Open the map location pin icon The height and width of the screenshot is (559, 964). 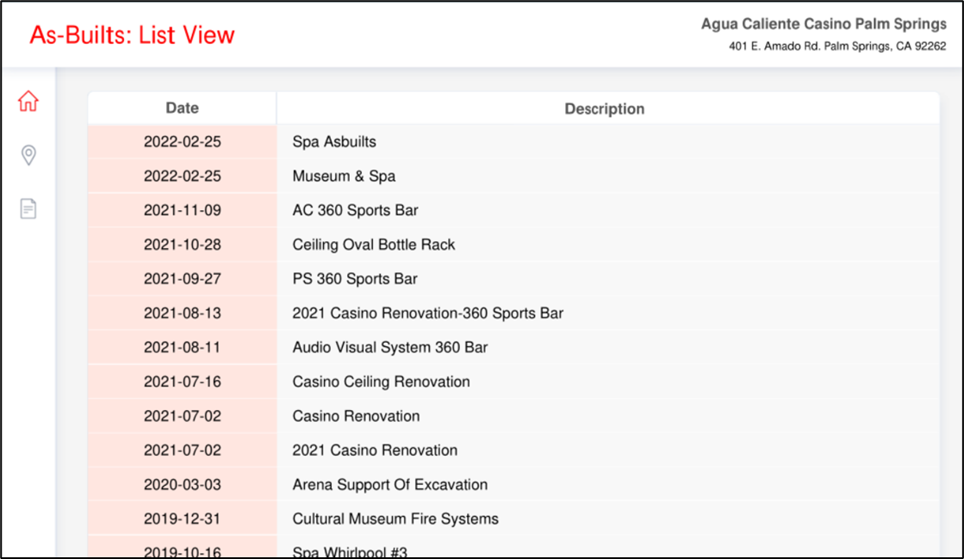28,155
